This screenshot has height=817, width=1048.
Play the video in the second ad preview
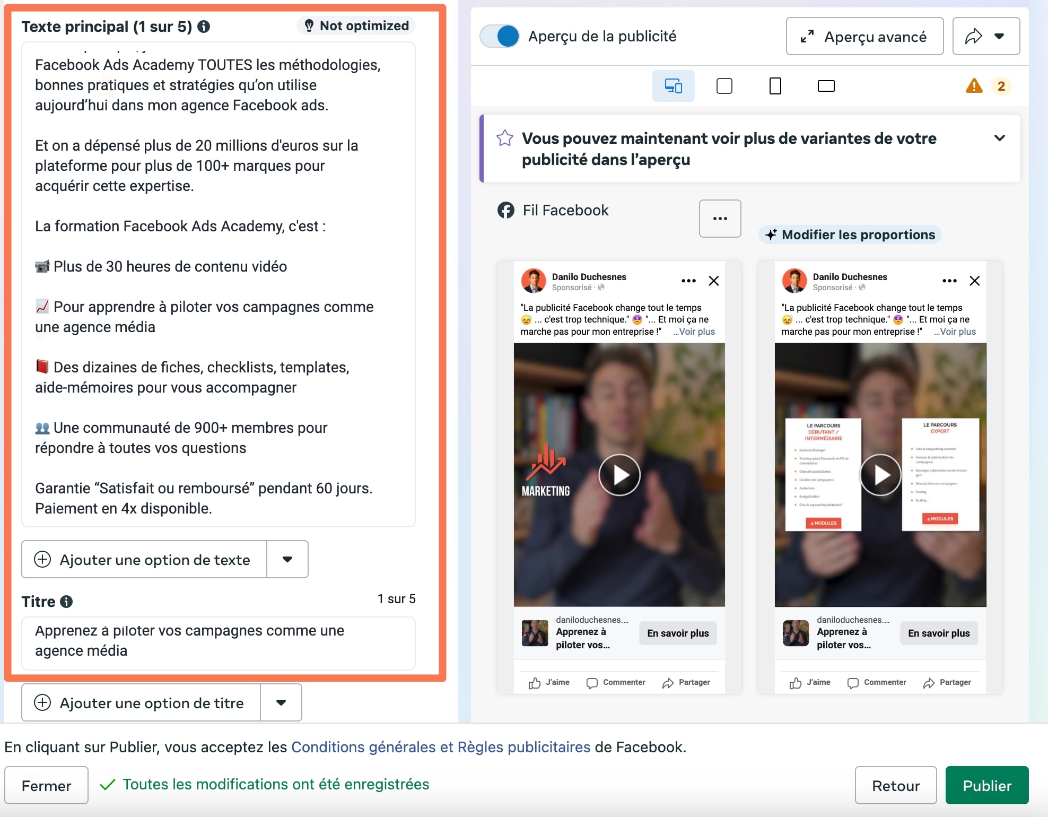coord(880,475)
